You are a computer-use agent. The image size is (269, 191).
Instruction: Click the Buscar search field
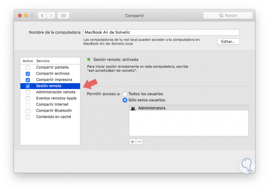(x=231, y=15)
